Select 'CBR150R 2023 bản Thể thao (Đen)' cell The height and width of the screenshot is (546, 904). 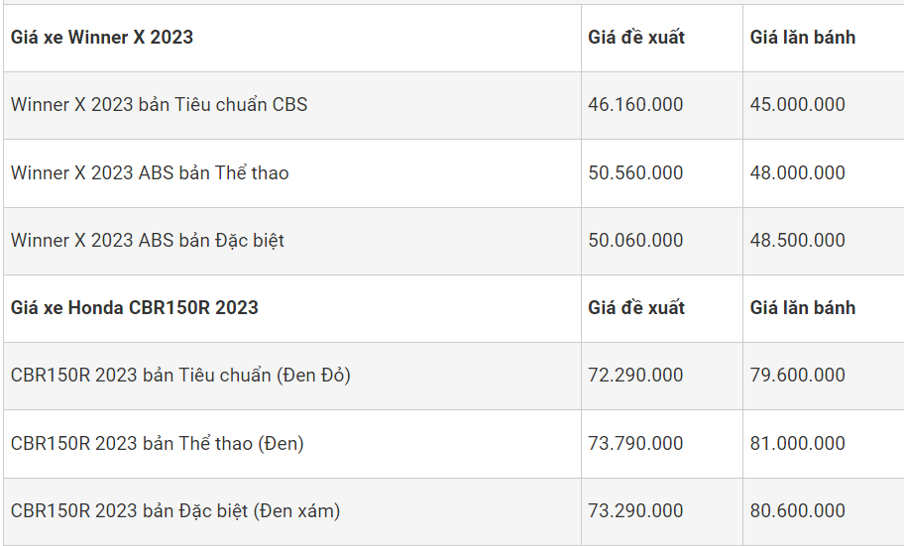[x=158, y=443]
